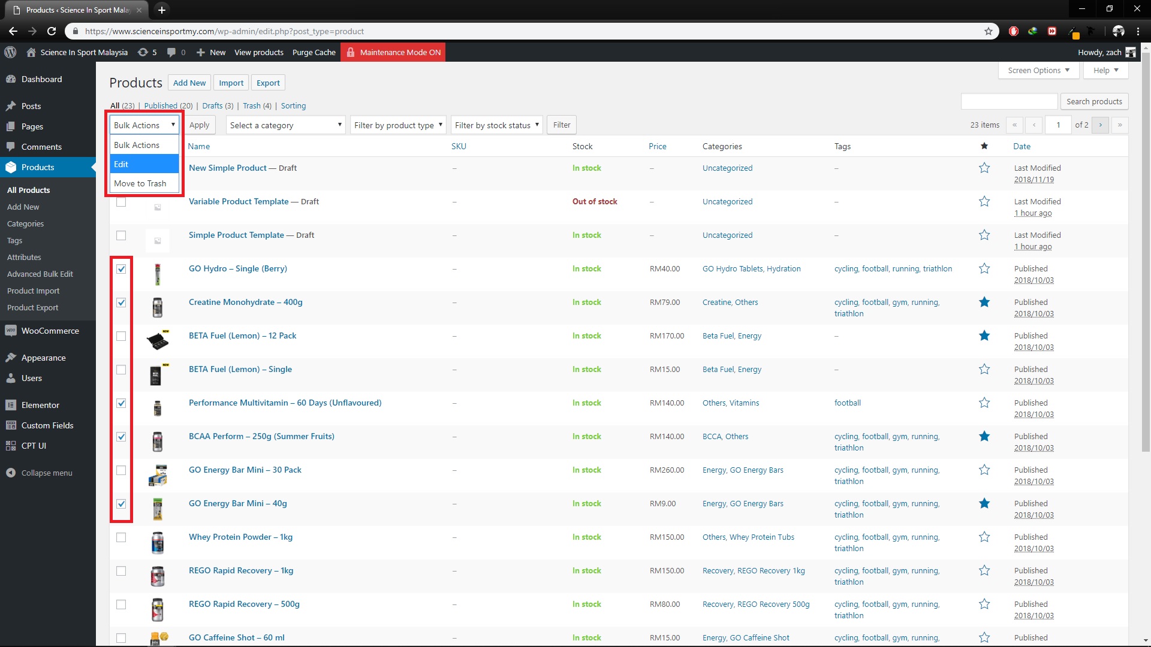This screenshot has height=647, width=1151.
Task: Click the browser vertical scrollbar
Action: pos(1146,252)
